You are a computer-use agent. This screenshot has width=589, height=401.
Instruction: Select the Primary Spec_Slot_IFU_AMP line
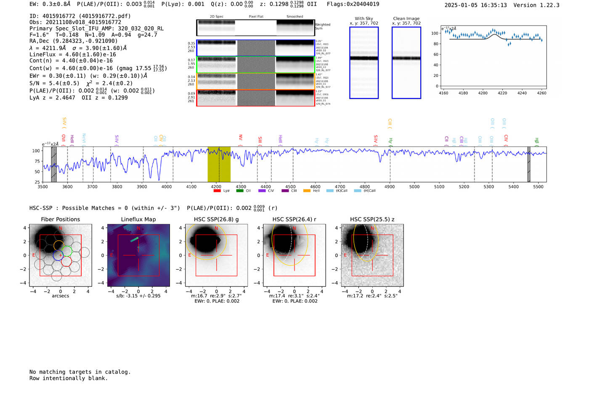[96, 29]
